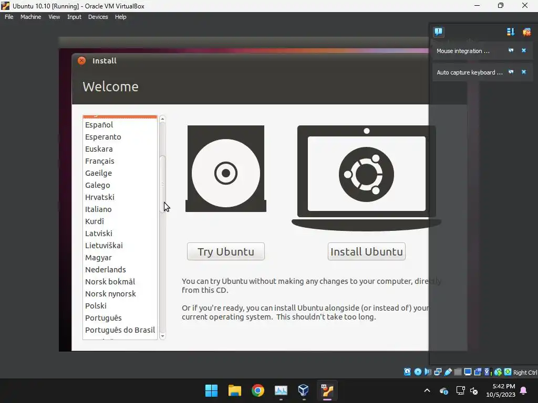This screenshot has width=538, height=403.
Task: Open the Help menu
Action: pos(120,17)
